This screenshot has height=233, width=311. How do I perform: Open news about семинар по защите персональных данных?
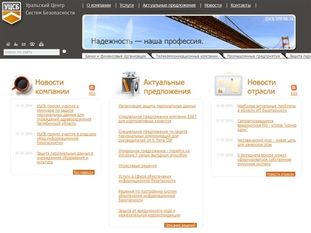click(64, 114)
